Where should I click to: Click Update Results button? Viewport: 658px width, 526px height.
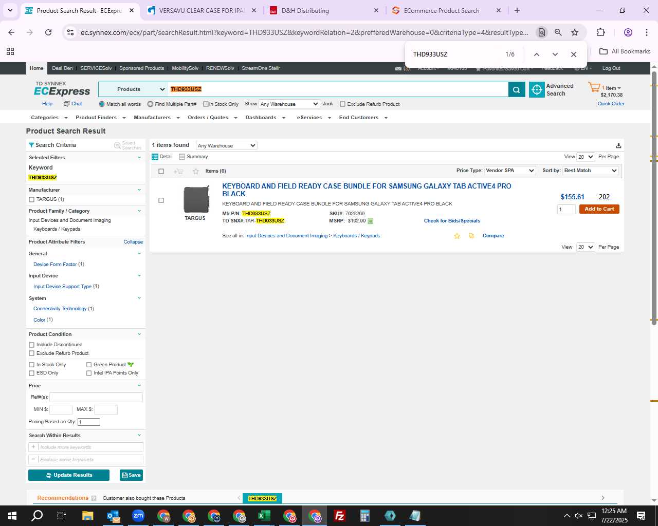[69, 475]
